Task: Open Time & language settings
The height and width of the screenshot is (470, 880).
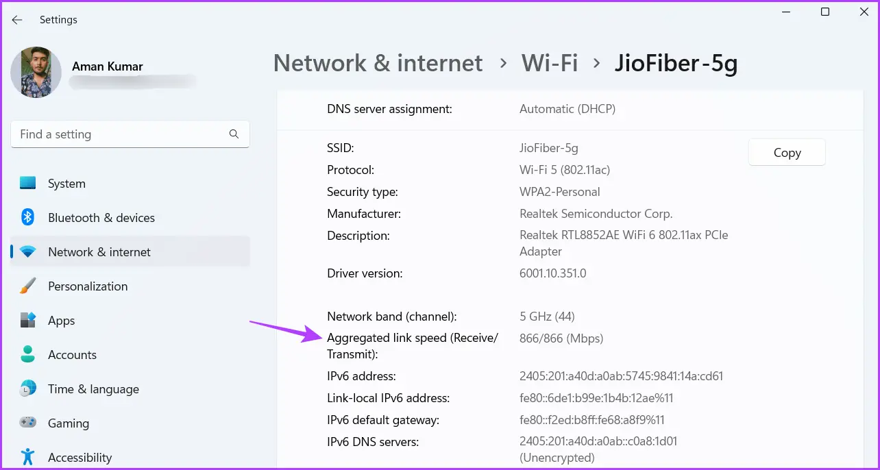Action: 130,389
